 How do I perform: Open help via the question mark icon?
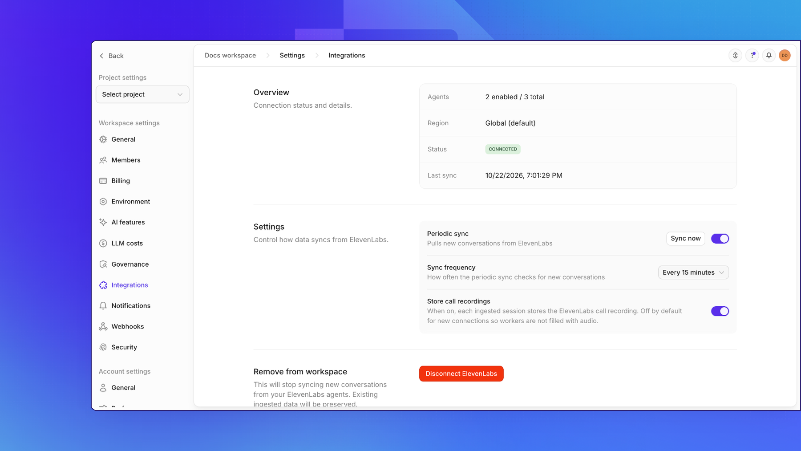pos(752,55)
